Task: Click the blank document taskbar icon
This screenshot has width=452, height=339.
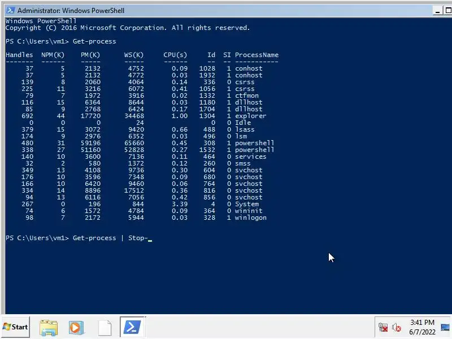Action: pos(105,328)
